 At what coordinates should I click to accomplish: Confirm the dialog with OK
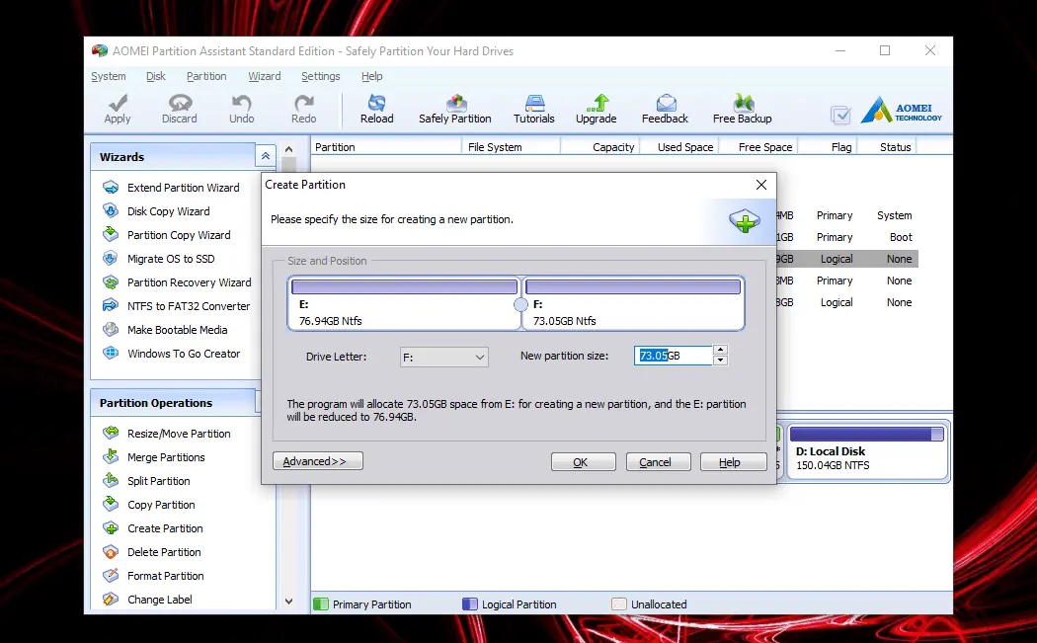tap(584, 461)
